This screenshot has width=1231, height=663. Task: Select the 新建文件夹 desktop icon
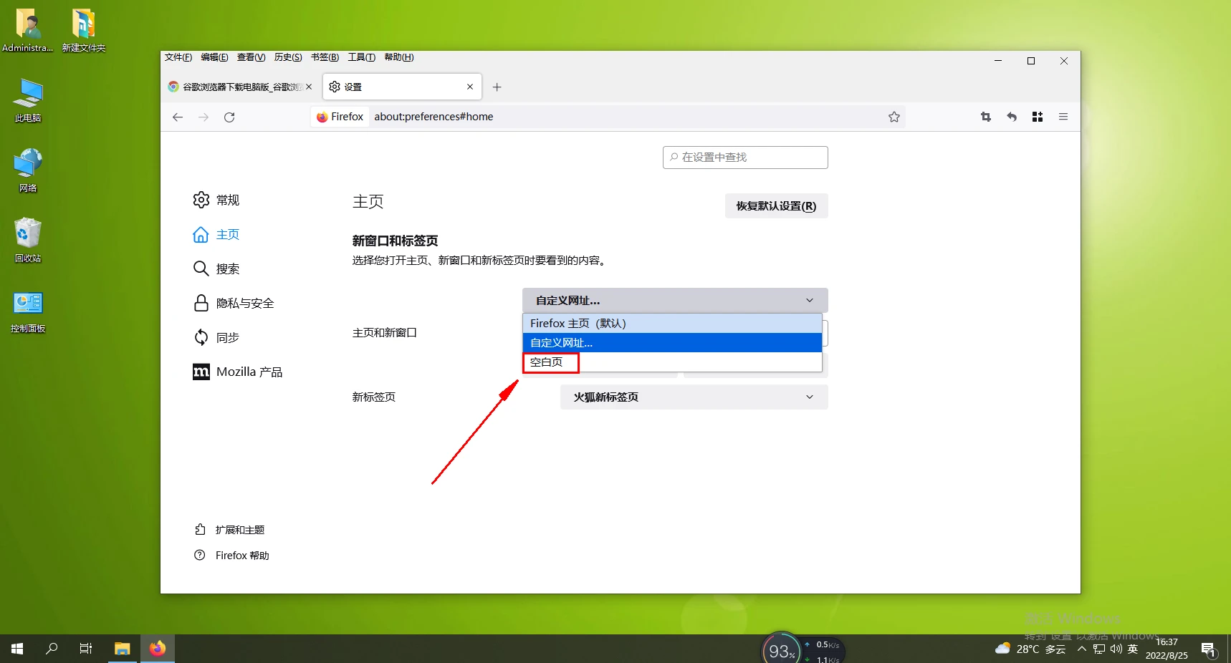(x=84, y=30)
